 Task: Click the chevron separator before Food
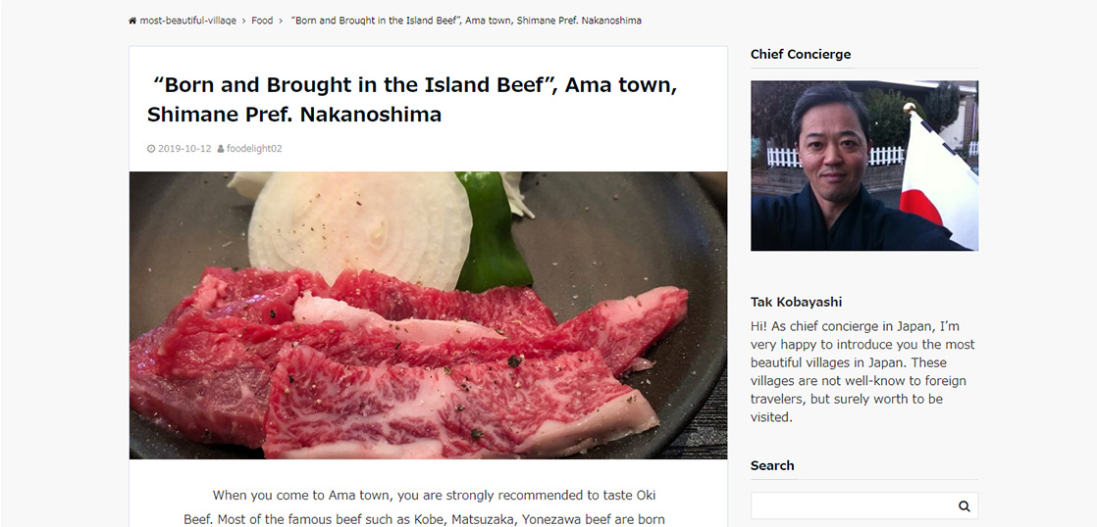[244, 21]
